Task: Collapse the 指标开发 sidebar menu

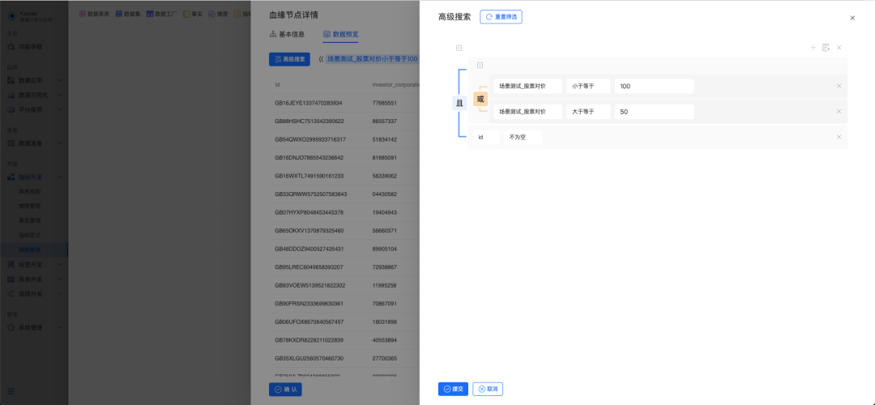Action: point(34,177)
